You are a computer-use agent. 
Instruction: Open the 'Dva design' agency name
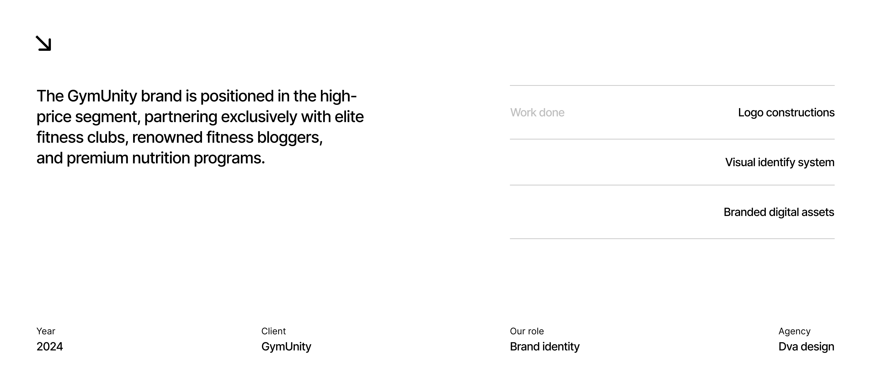point(806,347)
